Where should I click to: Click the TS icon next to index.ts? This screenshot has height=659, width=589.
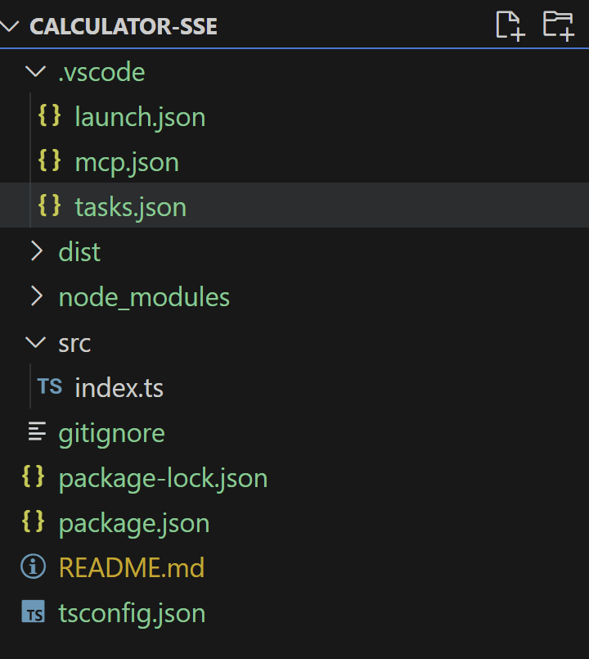50,386
